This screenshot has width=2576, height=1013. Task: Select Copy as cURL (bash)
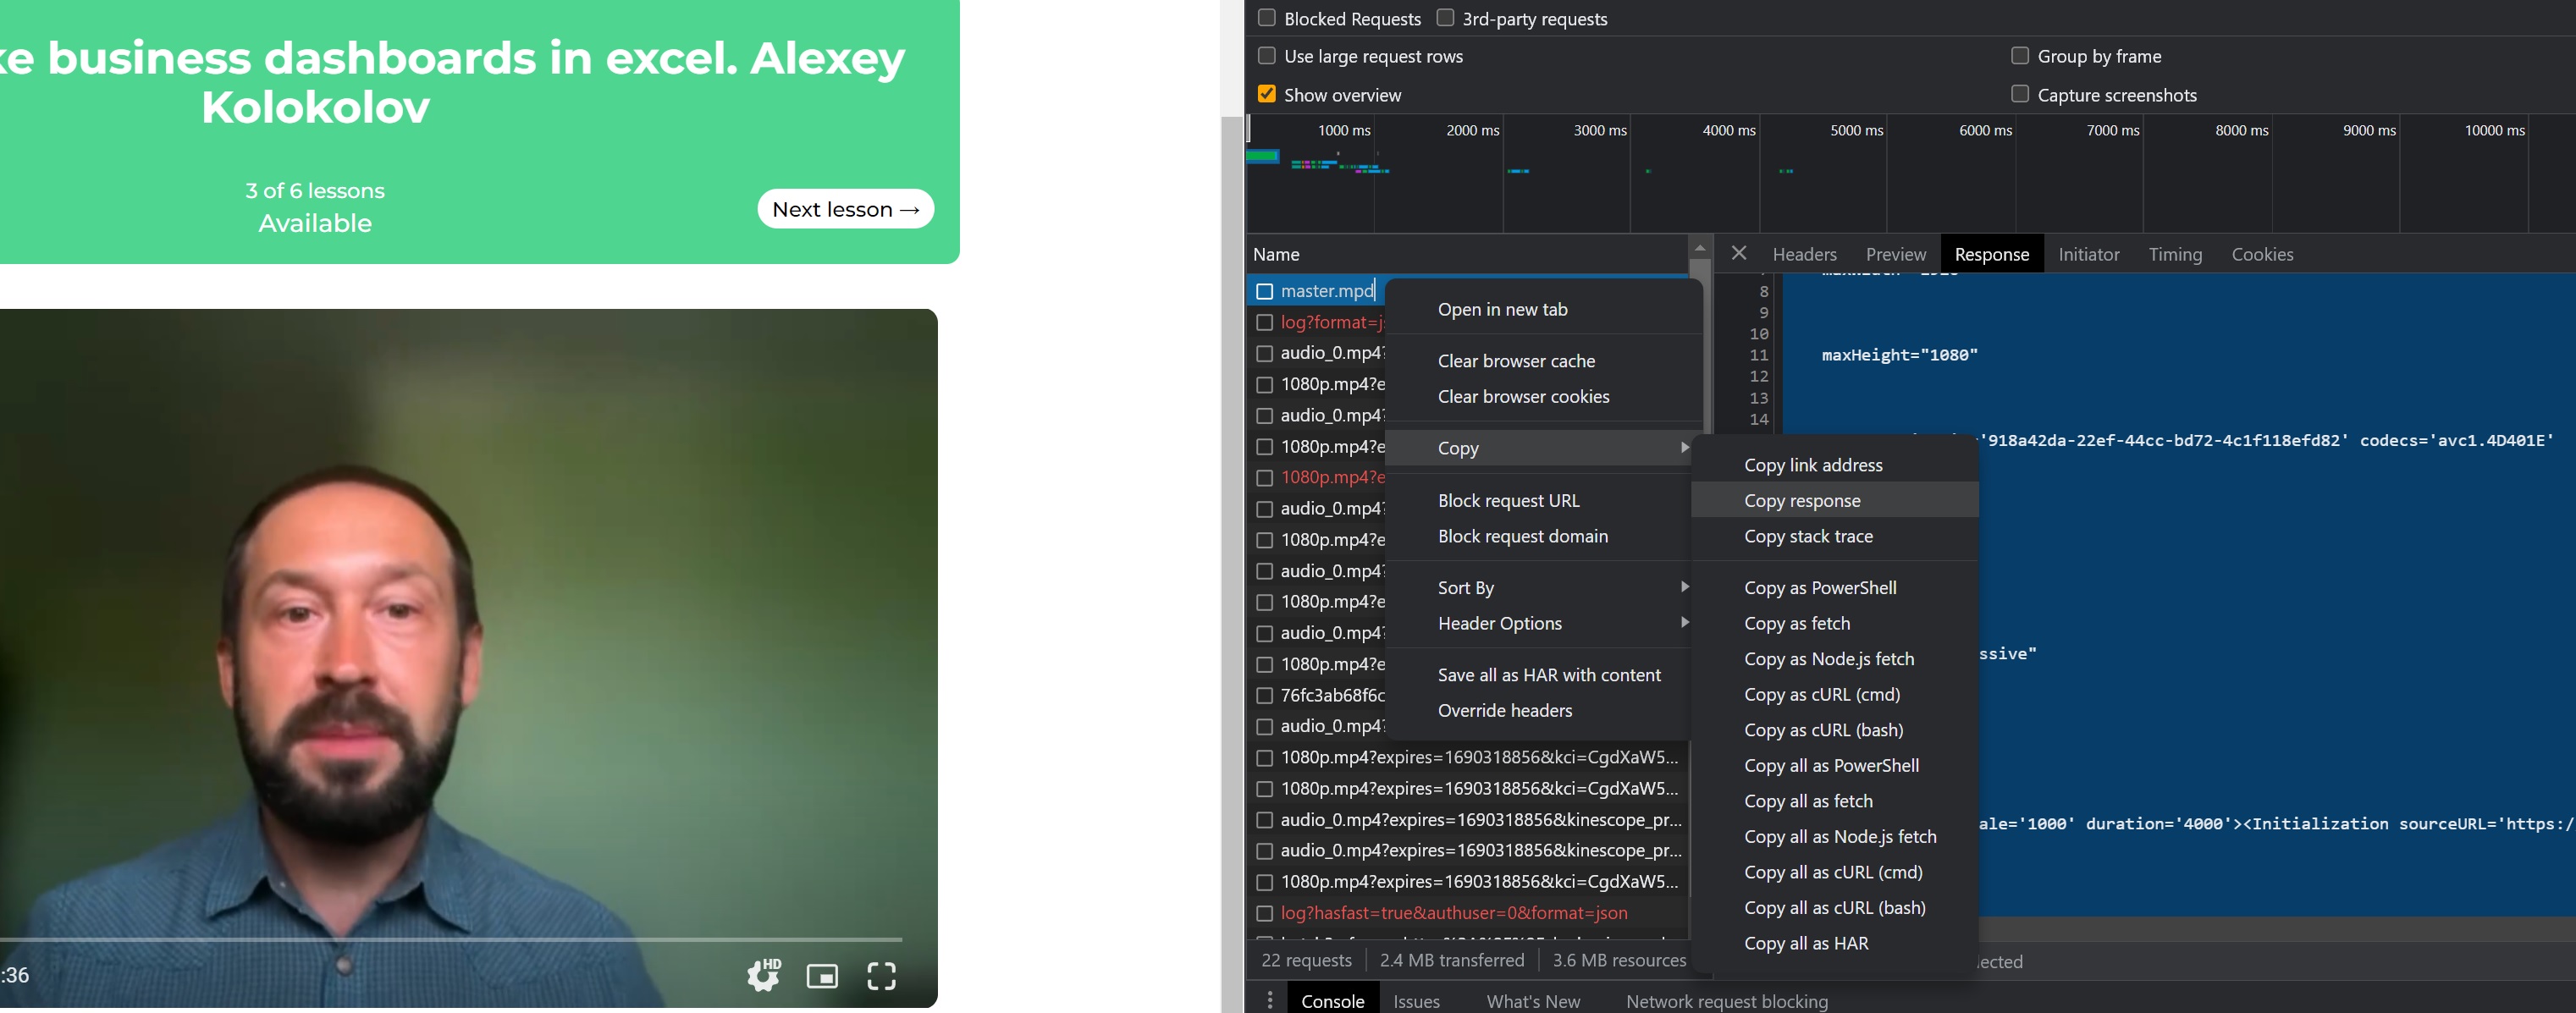point(1823,730)
